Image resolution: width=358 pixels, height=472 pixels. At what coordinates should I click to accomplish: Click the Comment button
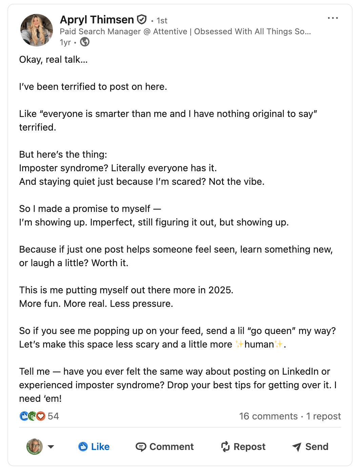click(165, 447)
